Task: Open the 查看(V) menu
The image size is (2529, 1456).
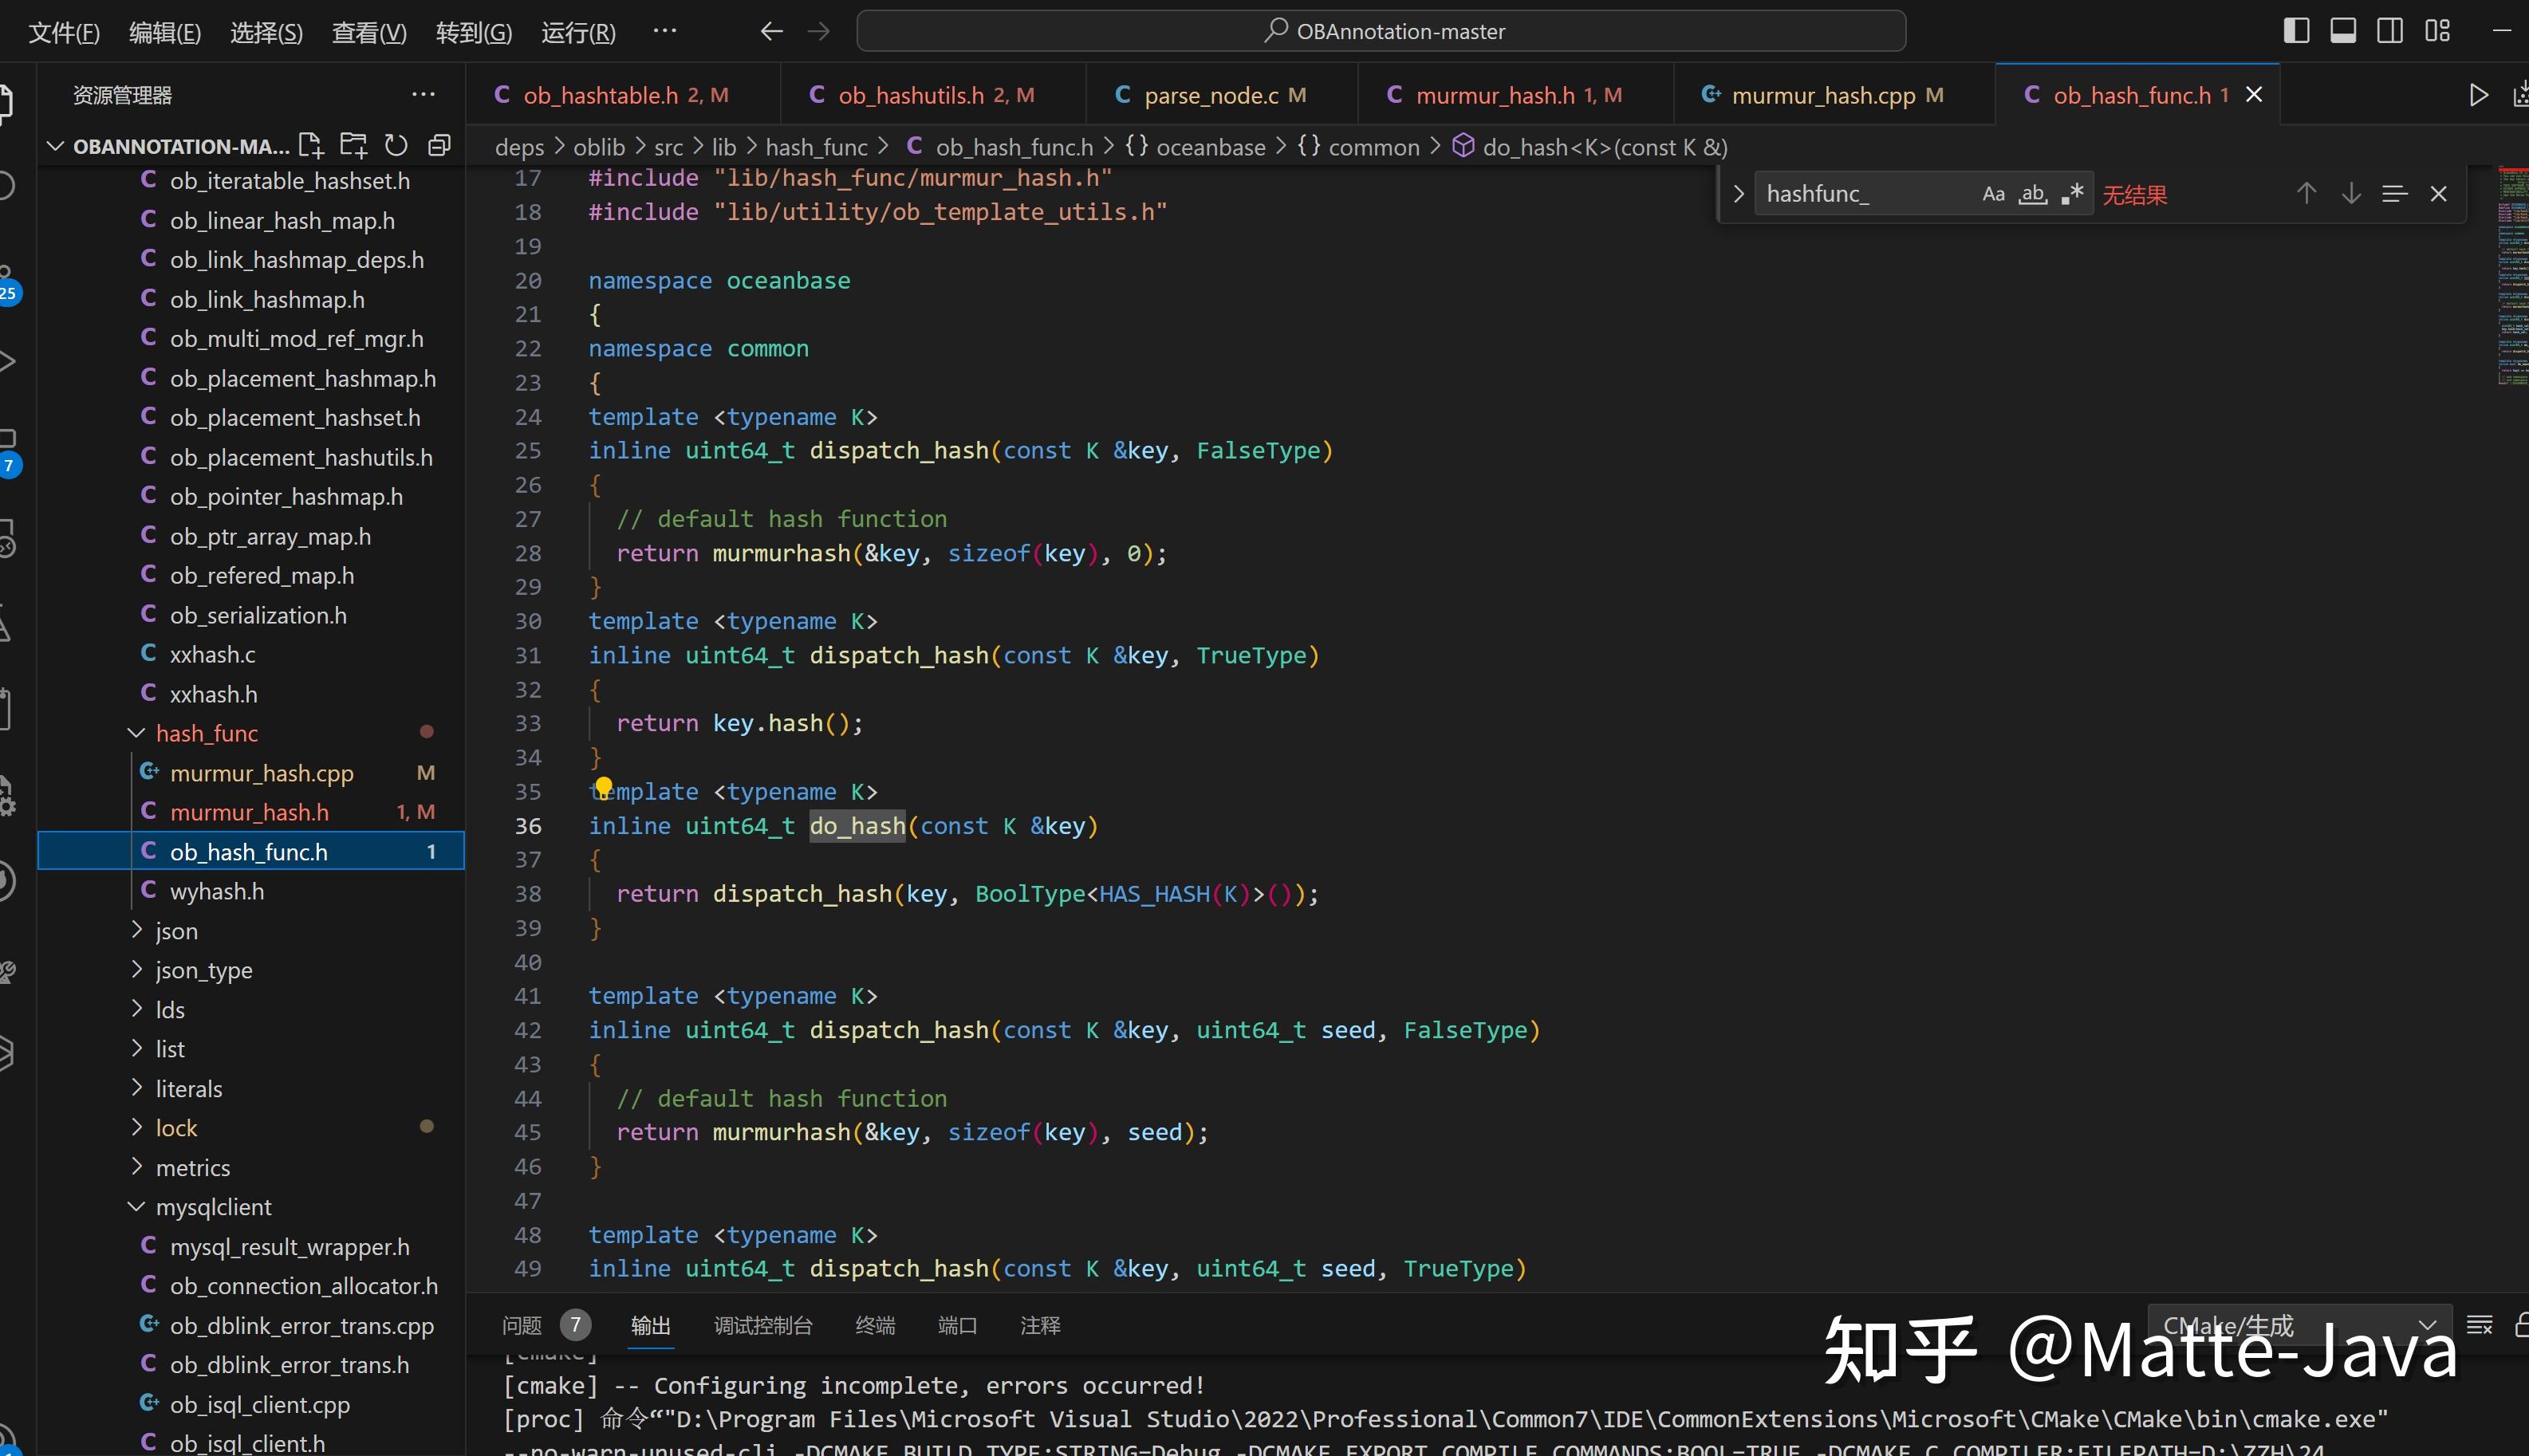Action: point(368,31)
